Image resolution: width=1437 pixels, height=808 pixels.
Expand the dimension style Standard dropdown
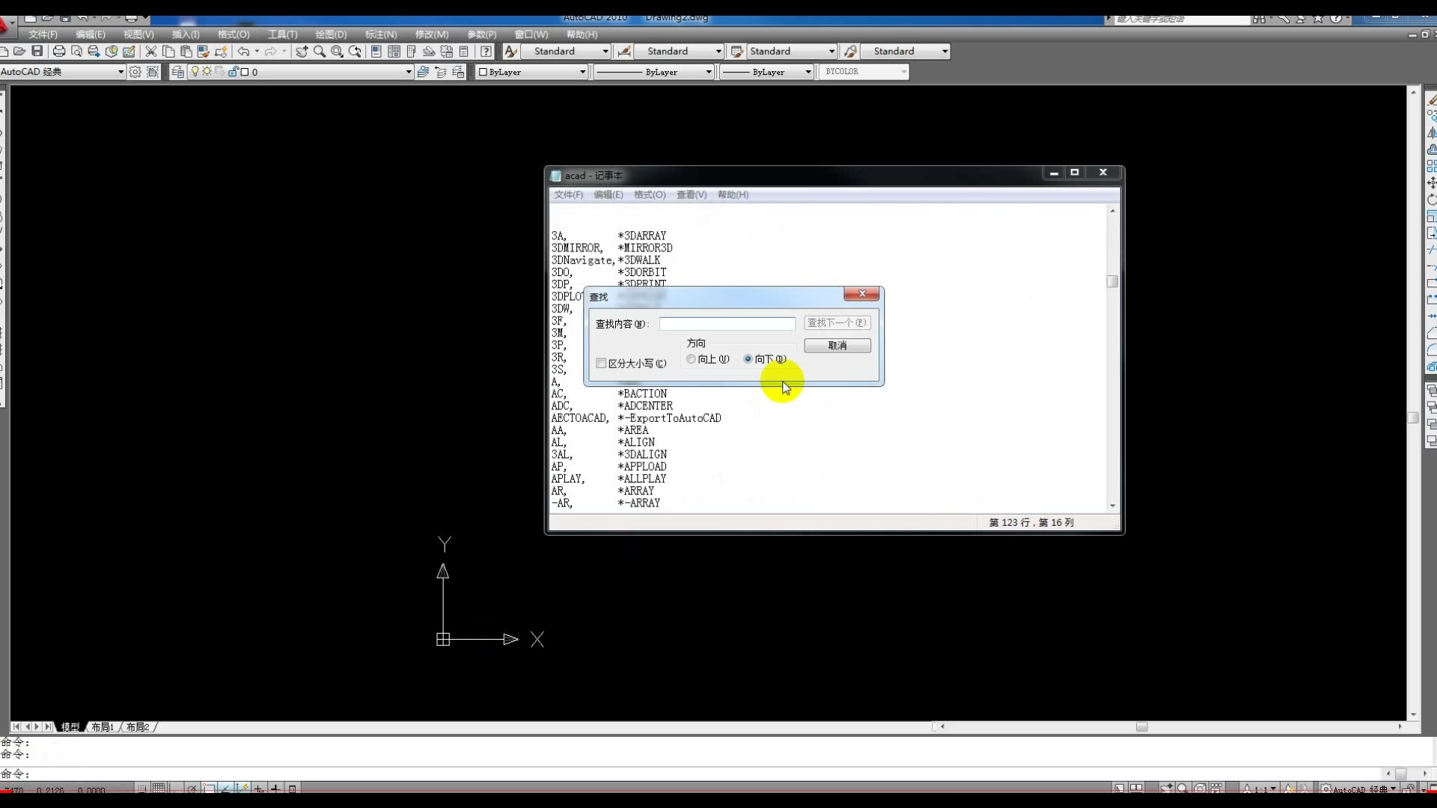[x=718, y=51]
